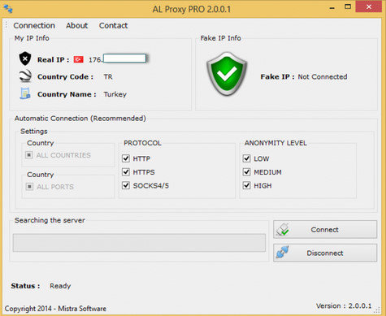Minimize the AL Proxy PRO window
The width and height of the screenshot is (386, 316).
332,8
